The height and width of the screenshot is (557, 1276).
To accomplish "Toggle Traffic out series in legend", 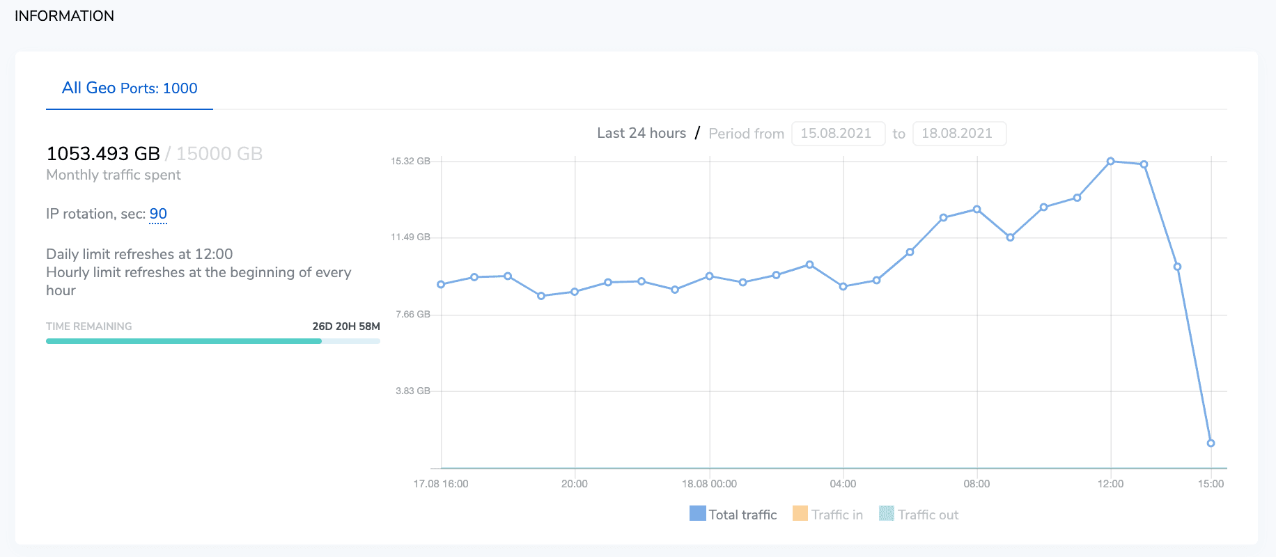I will tap(919, 515).
